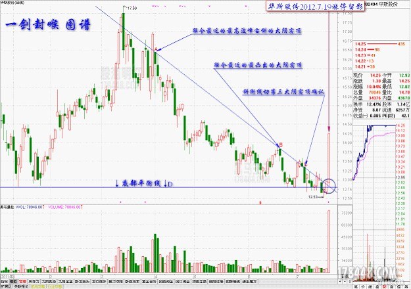This screenshot has width=411, height=289.
Task: Click the 内盘 43670 value
Action: pyautogui.click(x=404, y=98)
